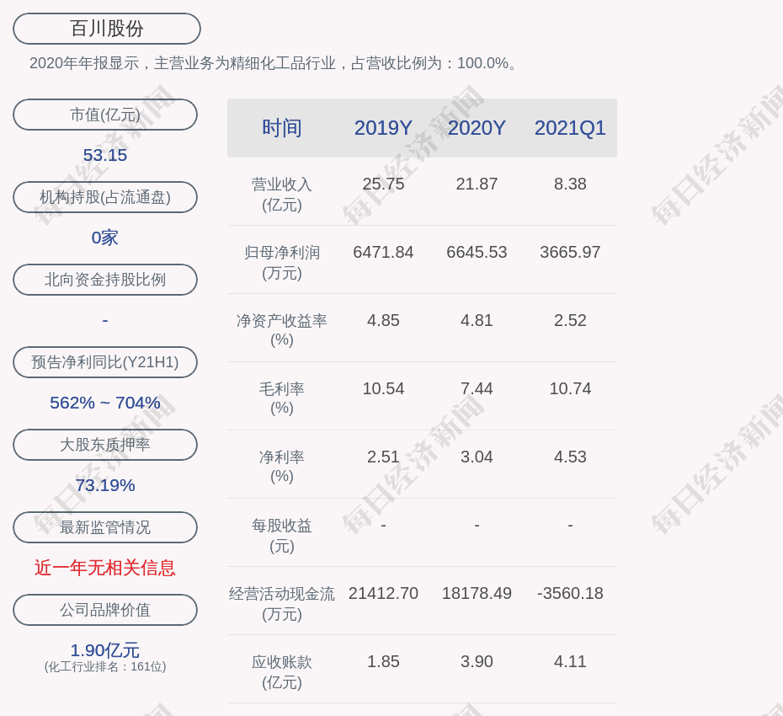
Task: Switch to the 2020Y column header
Action: 477,128
